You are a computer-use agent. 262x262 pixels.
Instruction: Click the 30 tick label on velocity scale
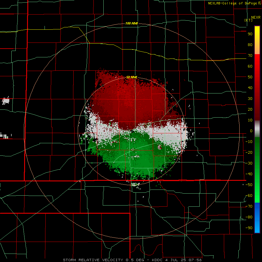pyautogui.click(x=250, y=99)
